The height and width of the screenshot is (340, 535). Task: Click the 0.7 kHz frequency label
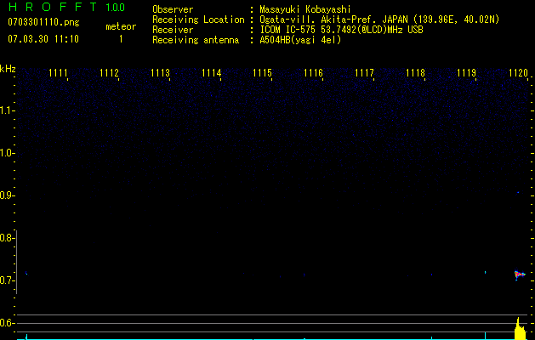(7, 280)
